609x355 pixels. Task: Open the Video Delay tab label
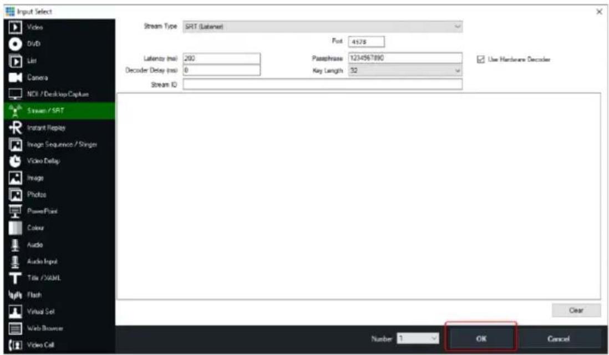pos(43,161)
